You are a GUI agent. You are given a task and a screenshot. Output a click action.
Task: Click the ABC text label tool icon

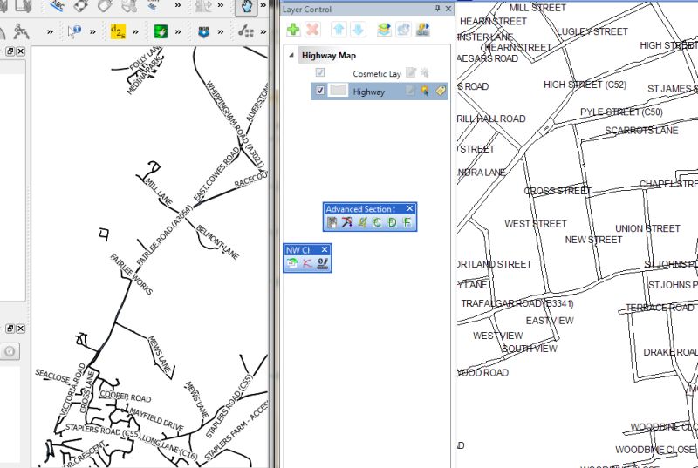pos(58,5)
